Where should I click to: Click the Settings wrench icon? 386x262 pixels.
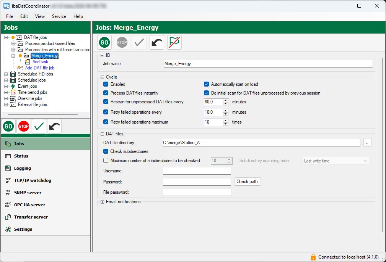point(8,229)
